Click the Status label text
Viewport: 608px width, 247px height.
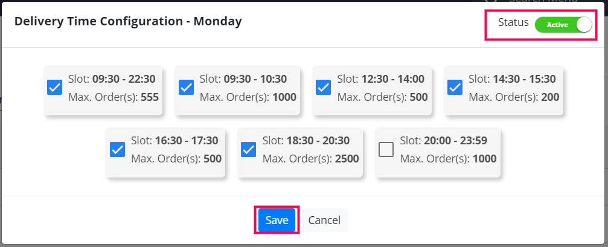point(513,23)
